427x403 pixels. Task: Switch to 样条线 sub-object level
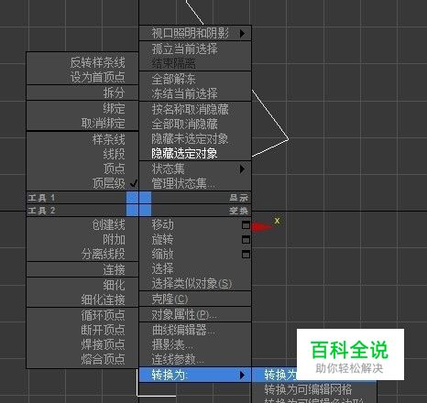pos(108,139)
